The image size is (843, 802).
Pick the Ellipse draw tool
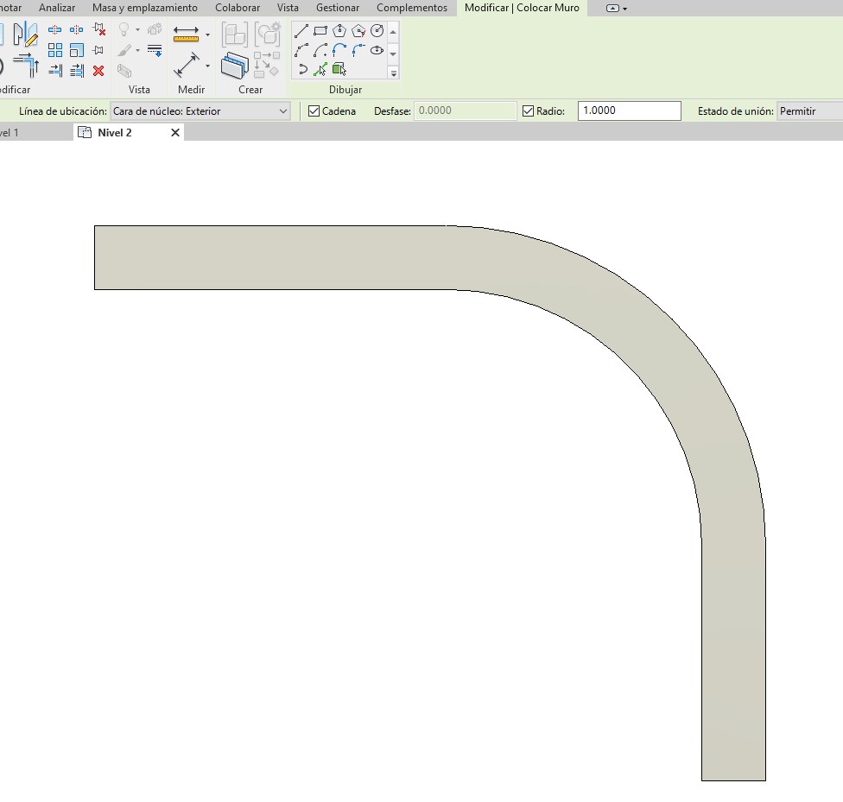[x=377, y=51]
